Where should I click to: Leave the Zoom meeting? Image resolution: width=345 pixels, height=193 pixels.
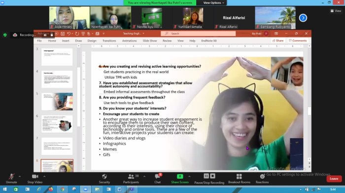334,179
